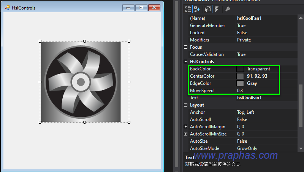The height and width of the screenshot is (172, 304).
Task: Click the top-middle resize handle of the fan
Action: coord(84,41)
